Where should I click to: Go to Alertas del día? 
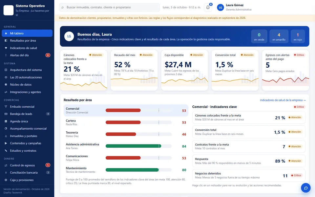[27, 55]
